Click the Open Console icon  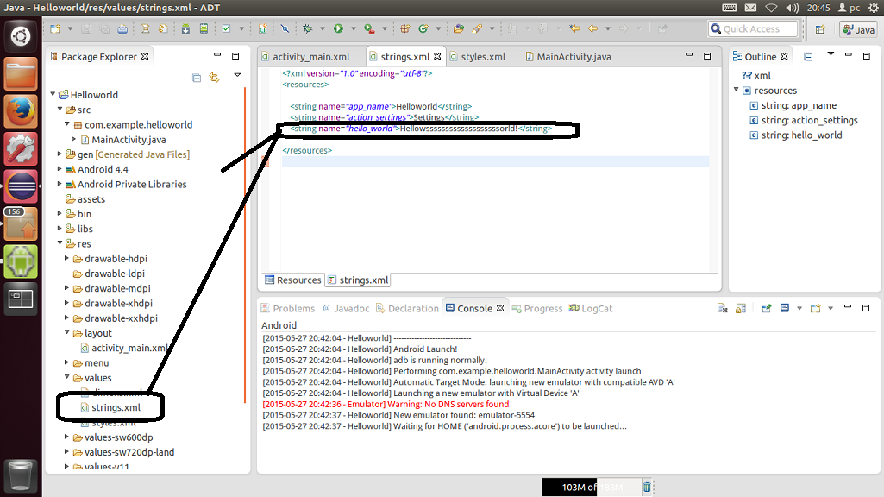click(815, 308)
